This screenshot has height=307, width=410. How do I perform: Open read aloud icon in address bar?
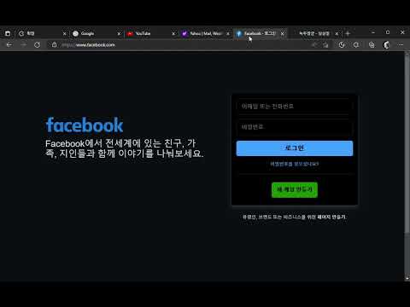(314, 44)
